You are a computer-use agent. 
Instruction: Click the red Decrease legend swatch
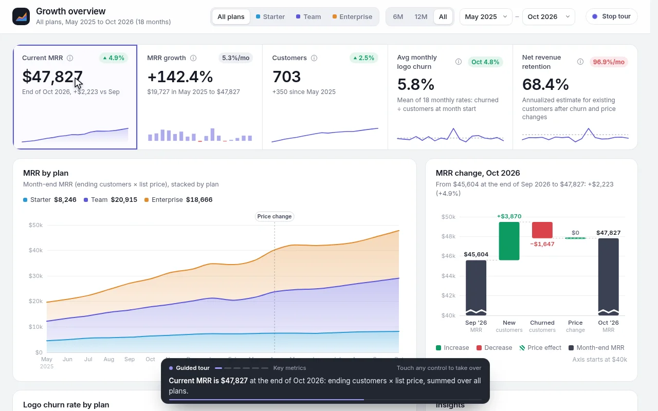click(479, 348)
